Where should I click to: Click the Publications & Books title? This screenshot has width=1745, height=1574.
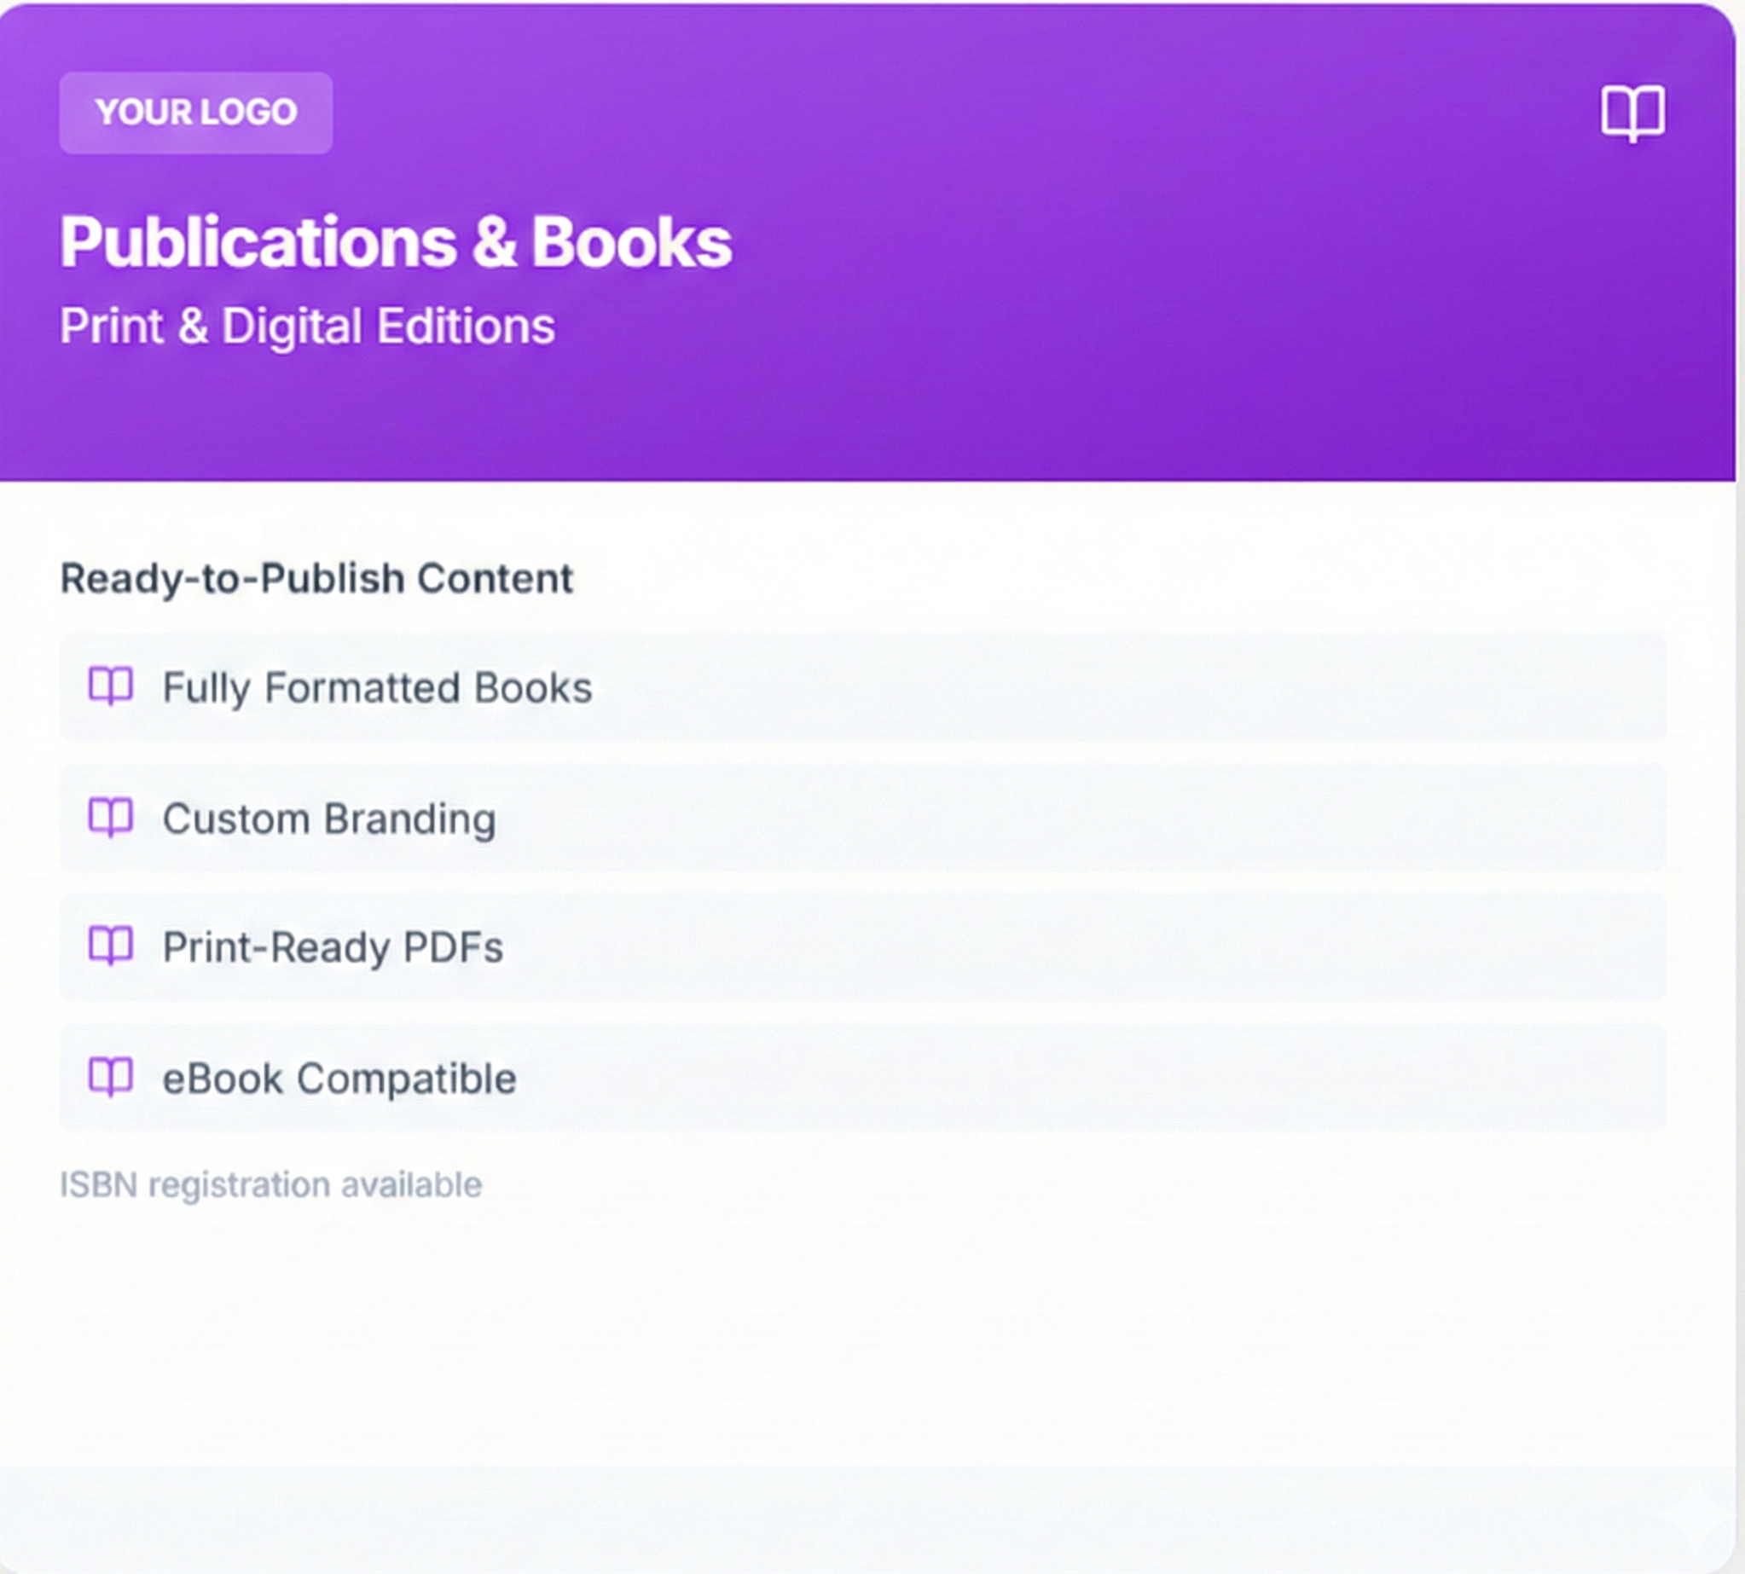(396, 242)
